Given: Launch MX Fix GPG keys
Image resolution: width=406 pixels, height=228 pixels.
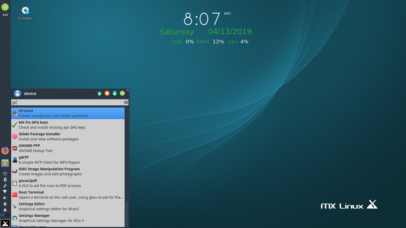Looking at the screenshot, I should click(68, 125).
